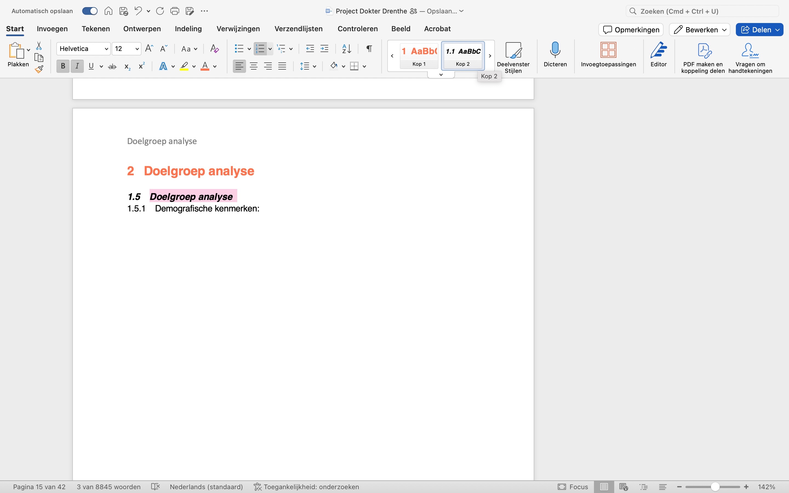Click the zoom slider in status bar
The image size is (789, 493).
(x=715, y=487)
